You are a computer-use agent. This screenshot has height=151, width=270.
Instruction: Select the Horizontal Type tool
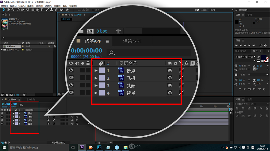[x=42, y=10]
